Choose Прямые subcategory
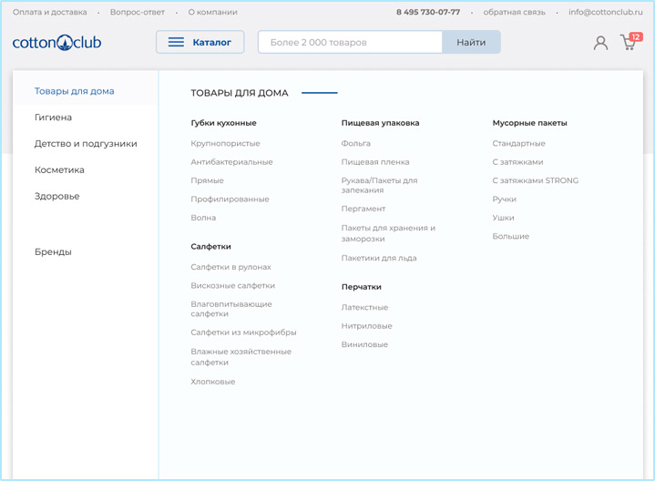The width and height of the screenshot is (655, 481). point(207,180)
